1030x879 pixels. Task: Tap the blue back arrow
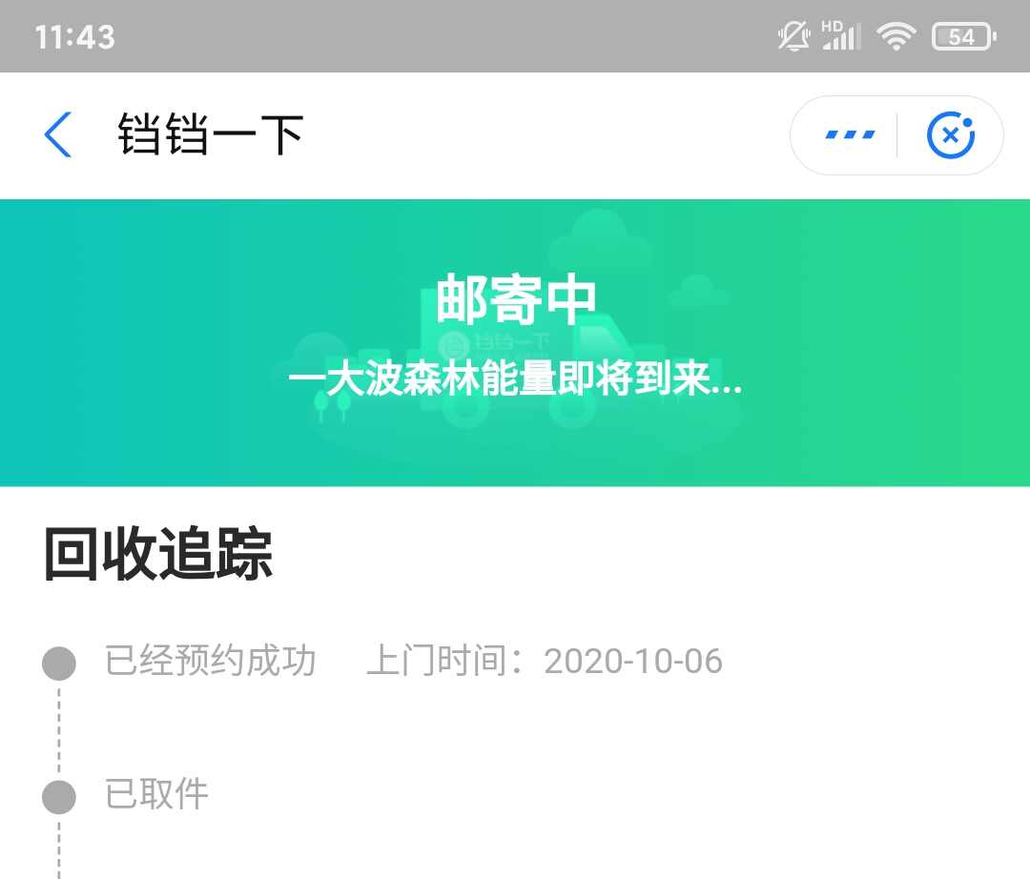(x=58, y=134)
